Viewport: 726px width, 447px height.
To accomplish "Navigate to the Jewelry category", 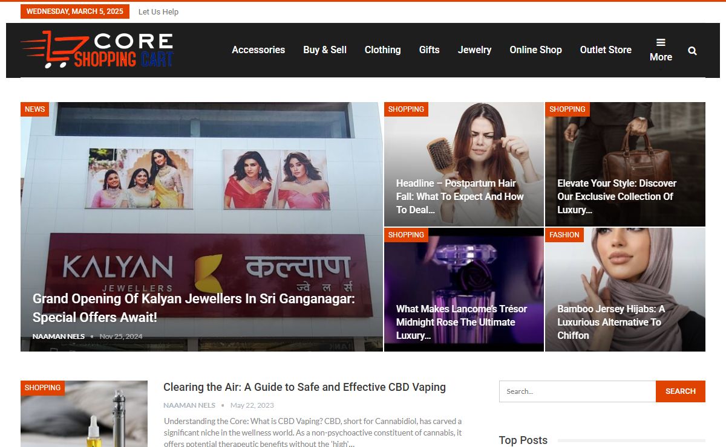I will (474, 50).
